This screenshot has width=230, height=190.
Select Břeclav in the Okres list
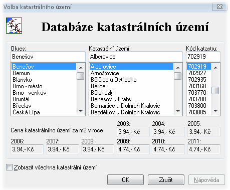[44, 106]
